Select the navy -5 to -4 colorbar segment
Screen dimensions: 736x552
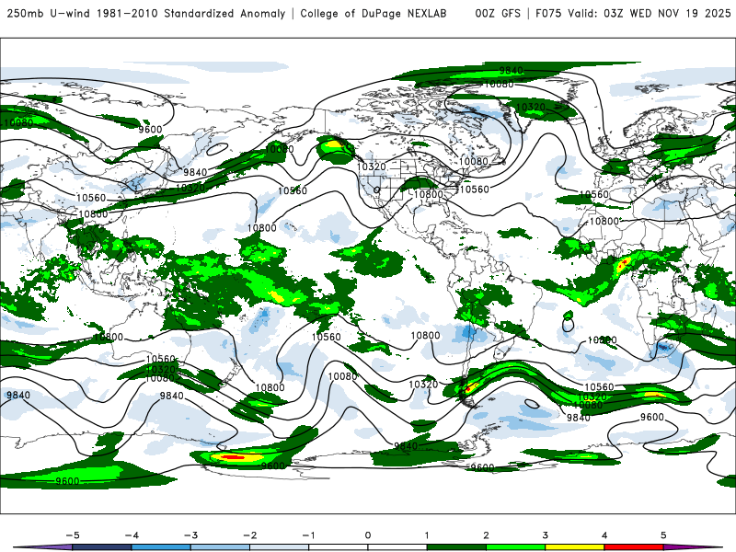click(102, 547)
